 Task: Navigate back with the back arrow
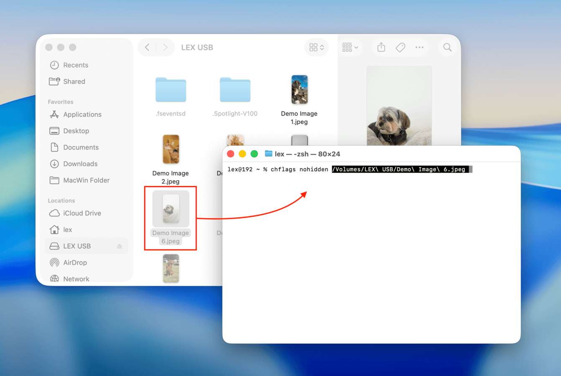(x=147, y=47)
